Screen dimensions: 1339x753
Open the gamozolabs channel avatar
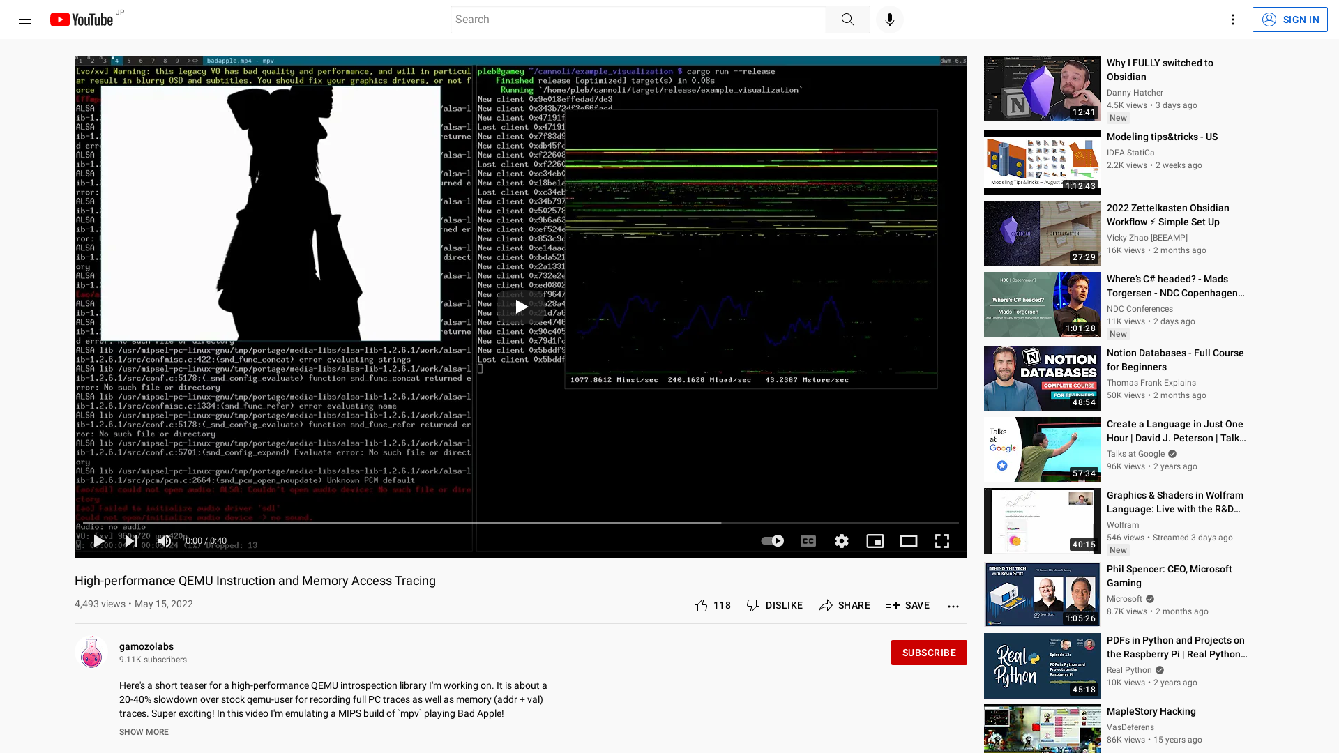coord(91,653)
